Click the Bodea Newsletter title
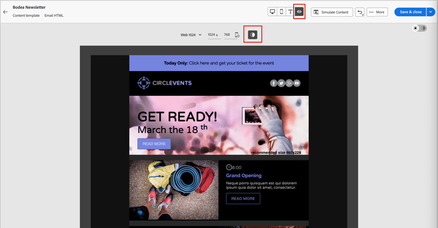This screenshot has height=228, width=438. coord(29,7)
